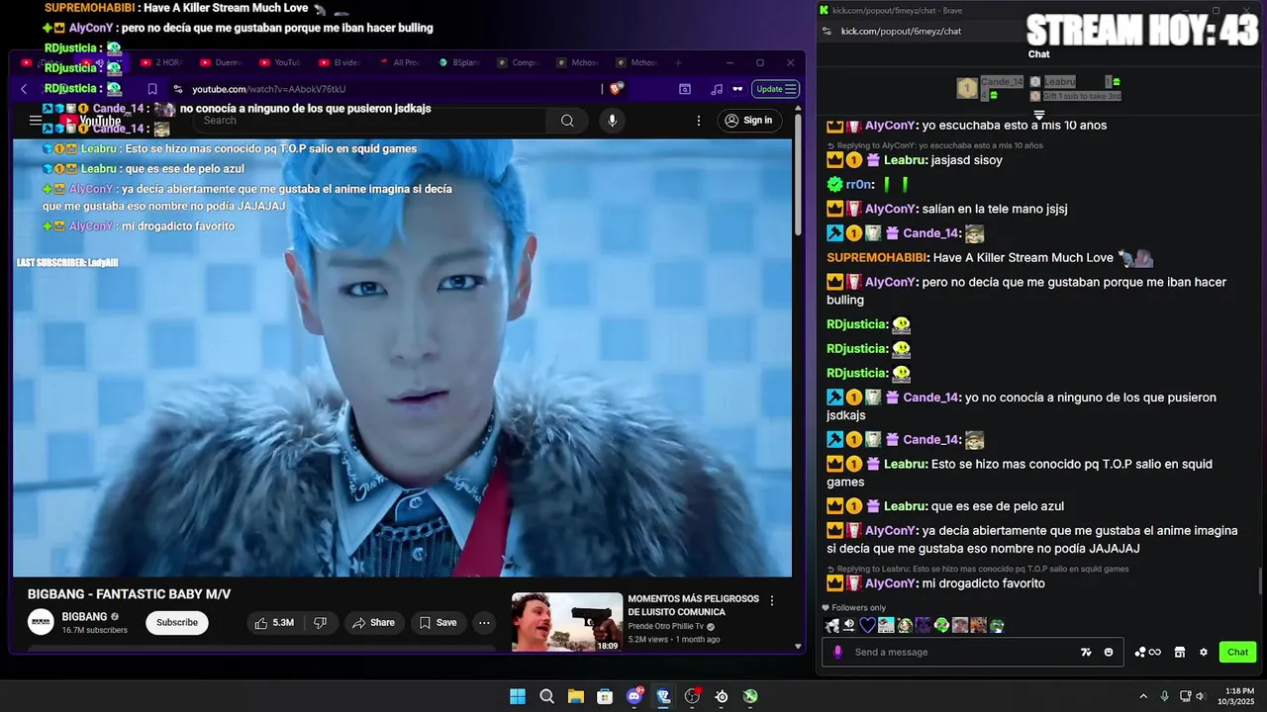
Task: Subscribe to the BIGBANG channel
Action: [177, 622]
